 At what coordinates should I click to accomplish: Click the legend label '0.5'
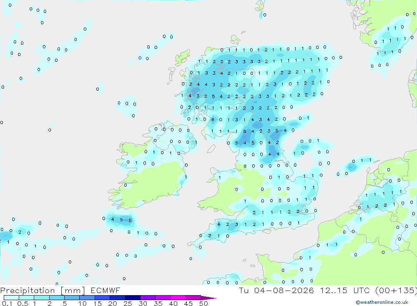(x=23, y=303)
